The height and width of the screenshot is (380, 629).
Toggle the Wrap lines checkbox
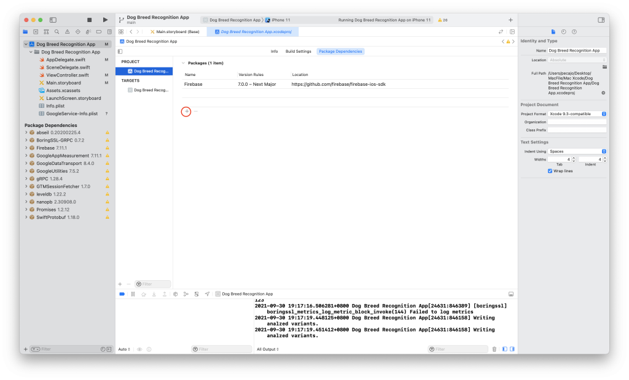coord(550,171)
